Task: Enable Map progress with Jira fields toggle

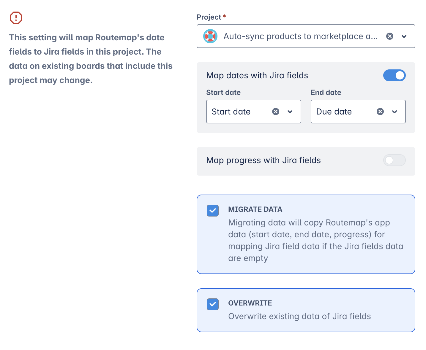Action: pyautogui.click(x=394, y=160)
